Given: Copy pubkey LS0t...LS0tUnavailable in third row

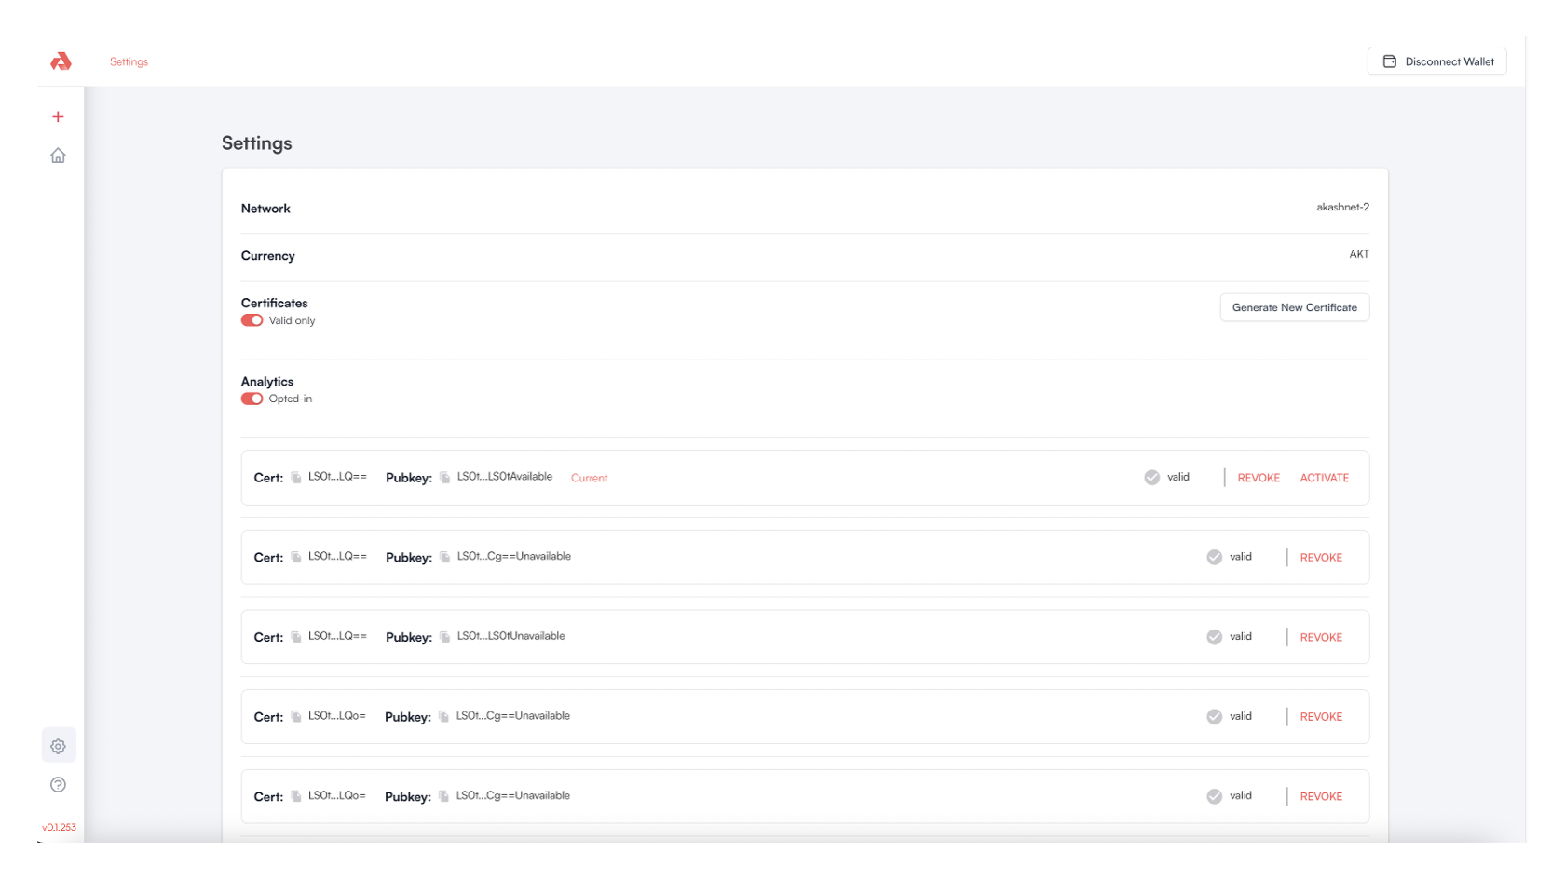Looking at the screenshot, I should (x=445, y=637).
